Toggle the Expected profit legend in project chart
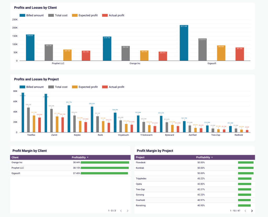The width and height of the screenshot is (268, 217). 85,87
